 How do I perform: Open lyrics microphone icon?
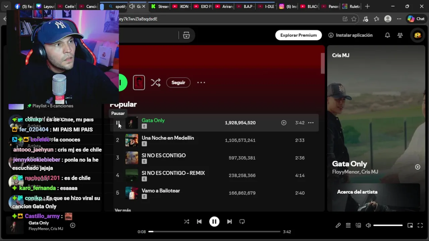(x=338, y=226)
